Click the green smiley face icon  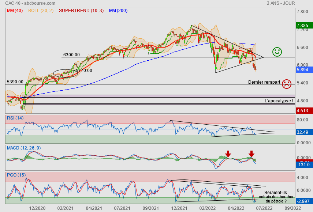277,52
